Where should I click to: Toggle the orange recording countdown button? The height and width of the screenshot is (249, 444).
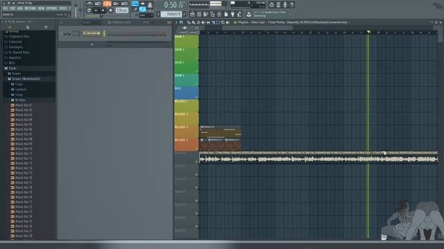click(x=107, y=3)
